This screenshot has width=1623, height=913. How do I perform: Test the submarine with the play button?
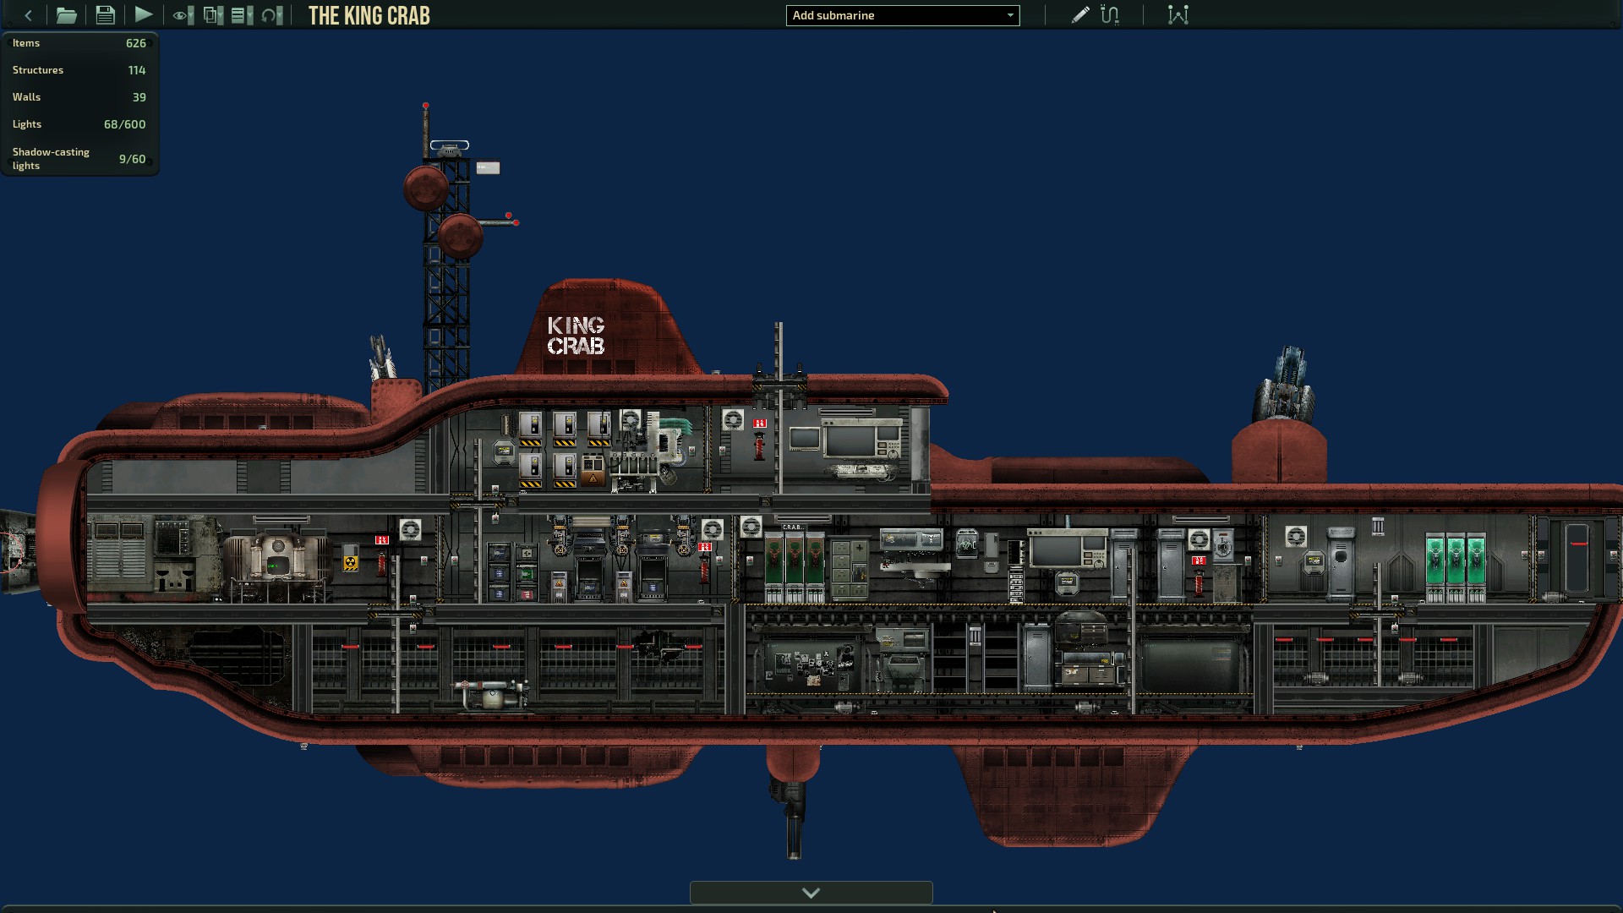point(144,15)
